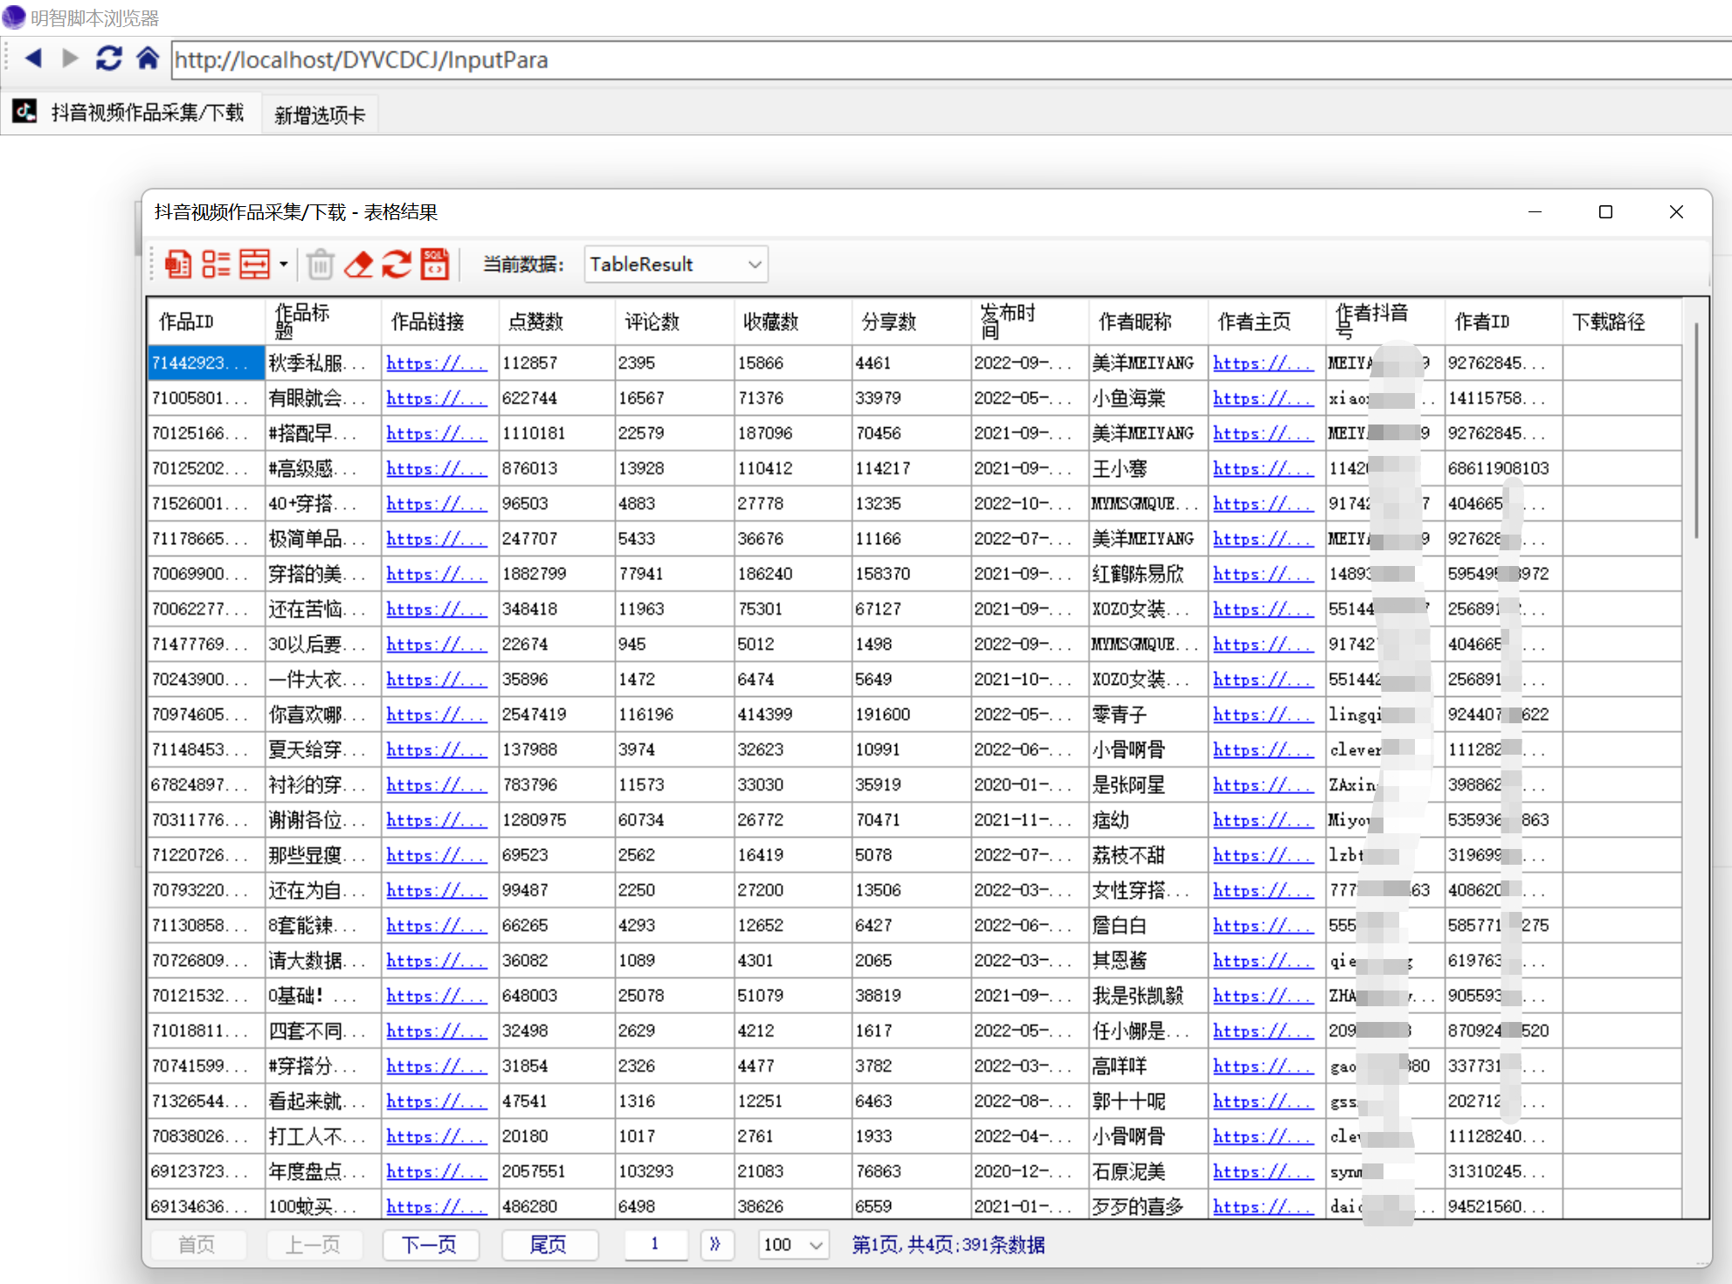Screen dimensions: 1732x1284
Task: Click the likes cell 2547419
Action: [557, 714]
